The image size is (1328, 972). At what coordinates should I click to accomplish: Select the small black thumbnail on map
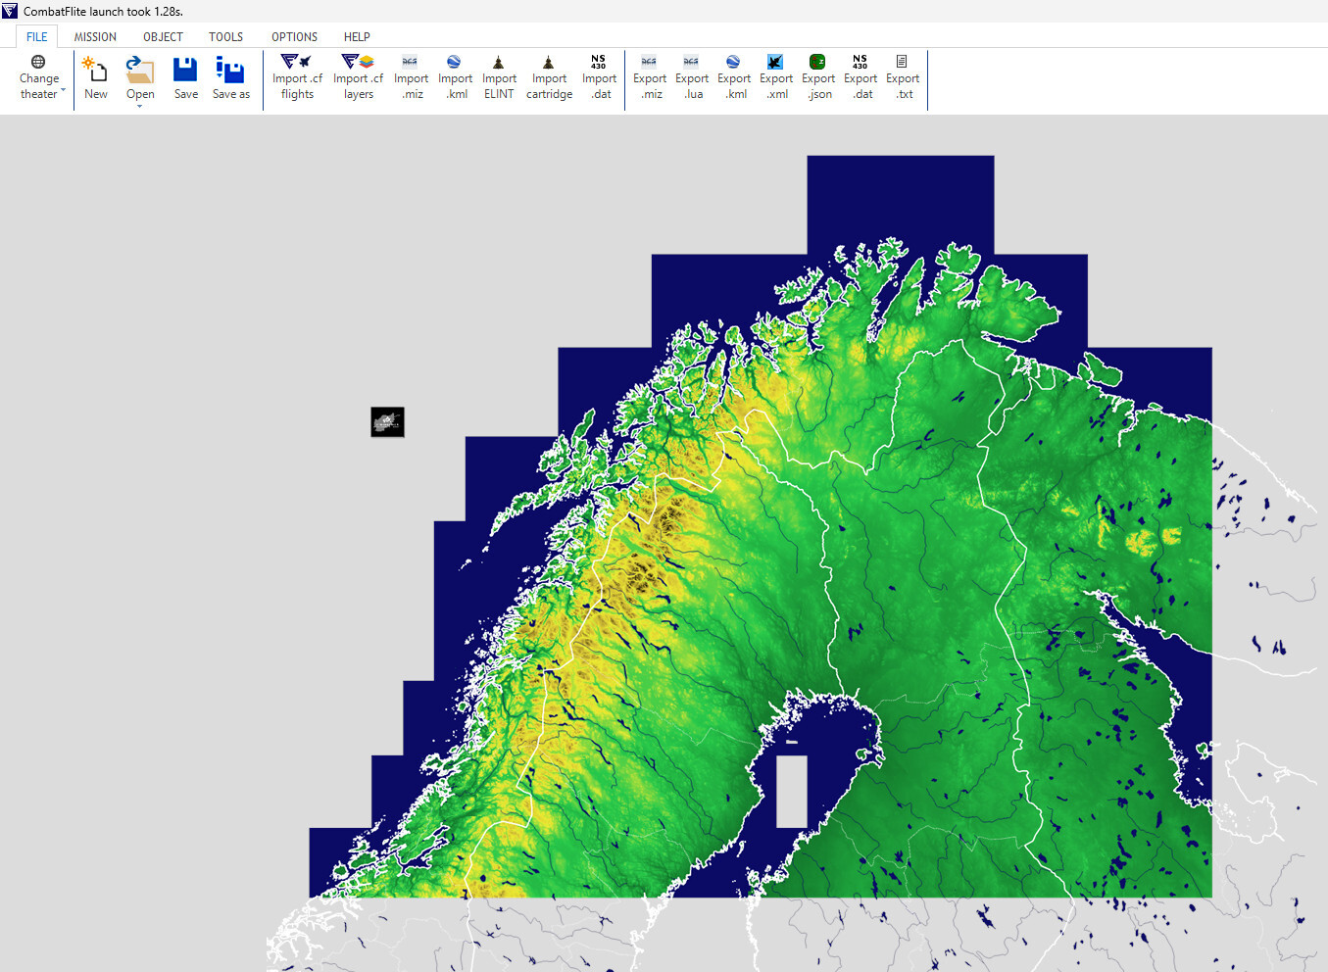(x=387, y=422)
